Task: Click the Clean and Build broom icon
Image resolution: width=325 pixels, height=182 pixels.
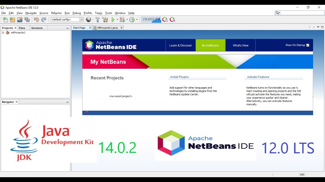Action: pyautogui.click(x=105, y=19)
